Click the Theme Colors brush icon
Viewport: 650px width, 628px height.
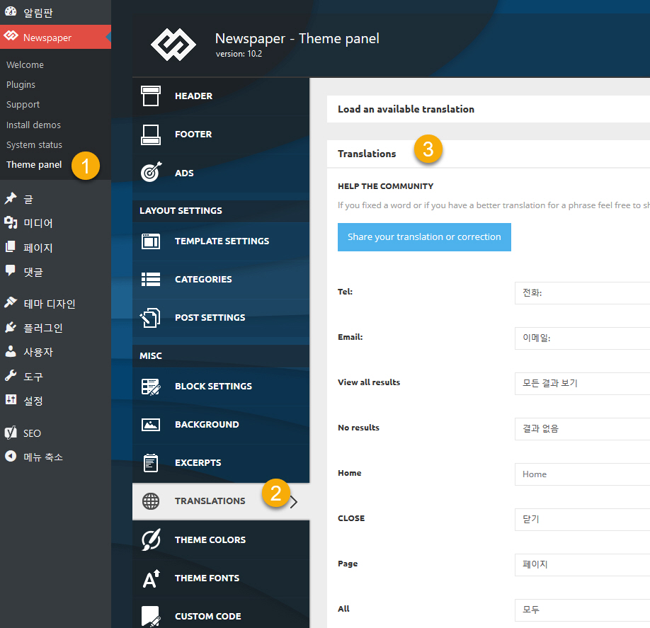pyautogui.click(x=151, y=539)
